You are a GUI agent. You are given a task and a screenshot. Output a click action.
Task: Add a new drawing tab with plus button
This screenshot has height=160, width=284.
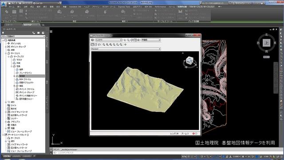click(x=43, y=25)
